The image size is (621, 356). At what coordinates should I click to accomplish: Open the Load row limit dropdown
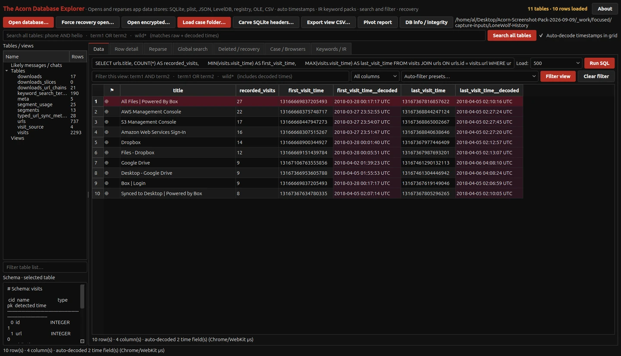click(556, 63)
